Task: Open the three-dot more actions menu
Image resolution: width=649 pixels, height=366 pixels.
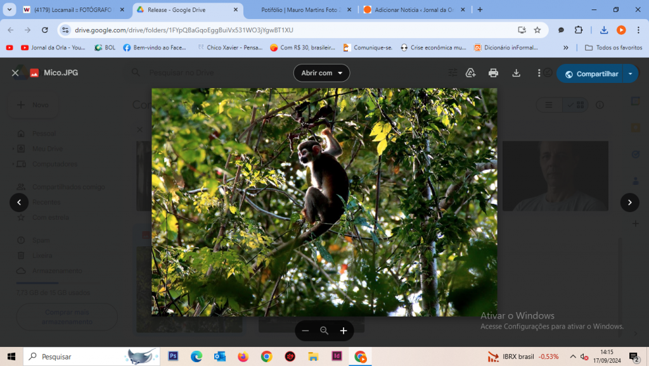Action: 539,73
